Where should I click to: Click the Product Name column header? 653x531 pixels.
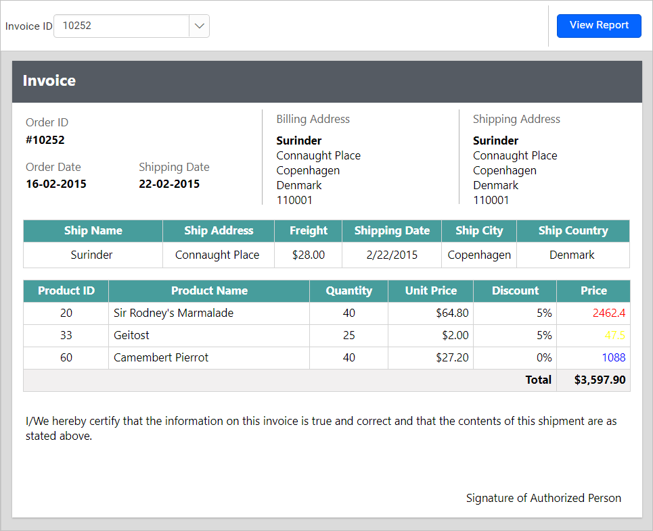[208, 290]
